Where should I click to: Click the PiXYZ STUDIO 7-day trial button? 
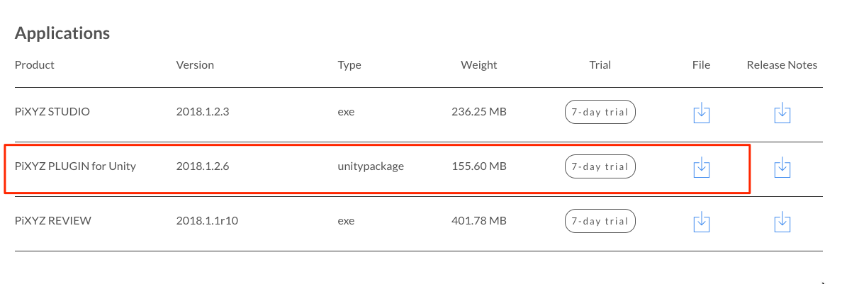point(600,112)
